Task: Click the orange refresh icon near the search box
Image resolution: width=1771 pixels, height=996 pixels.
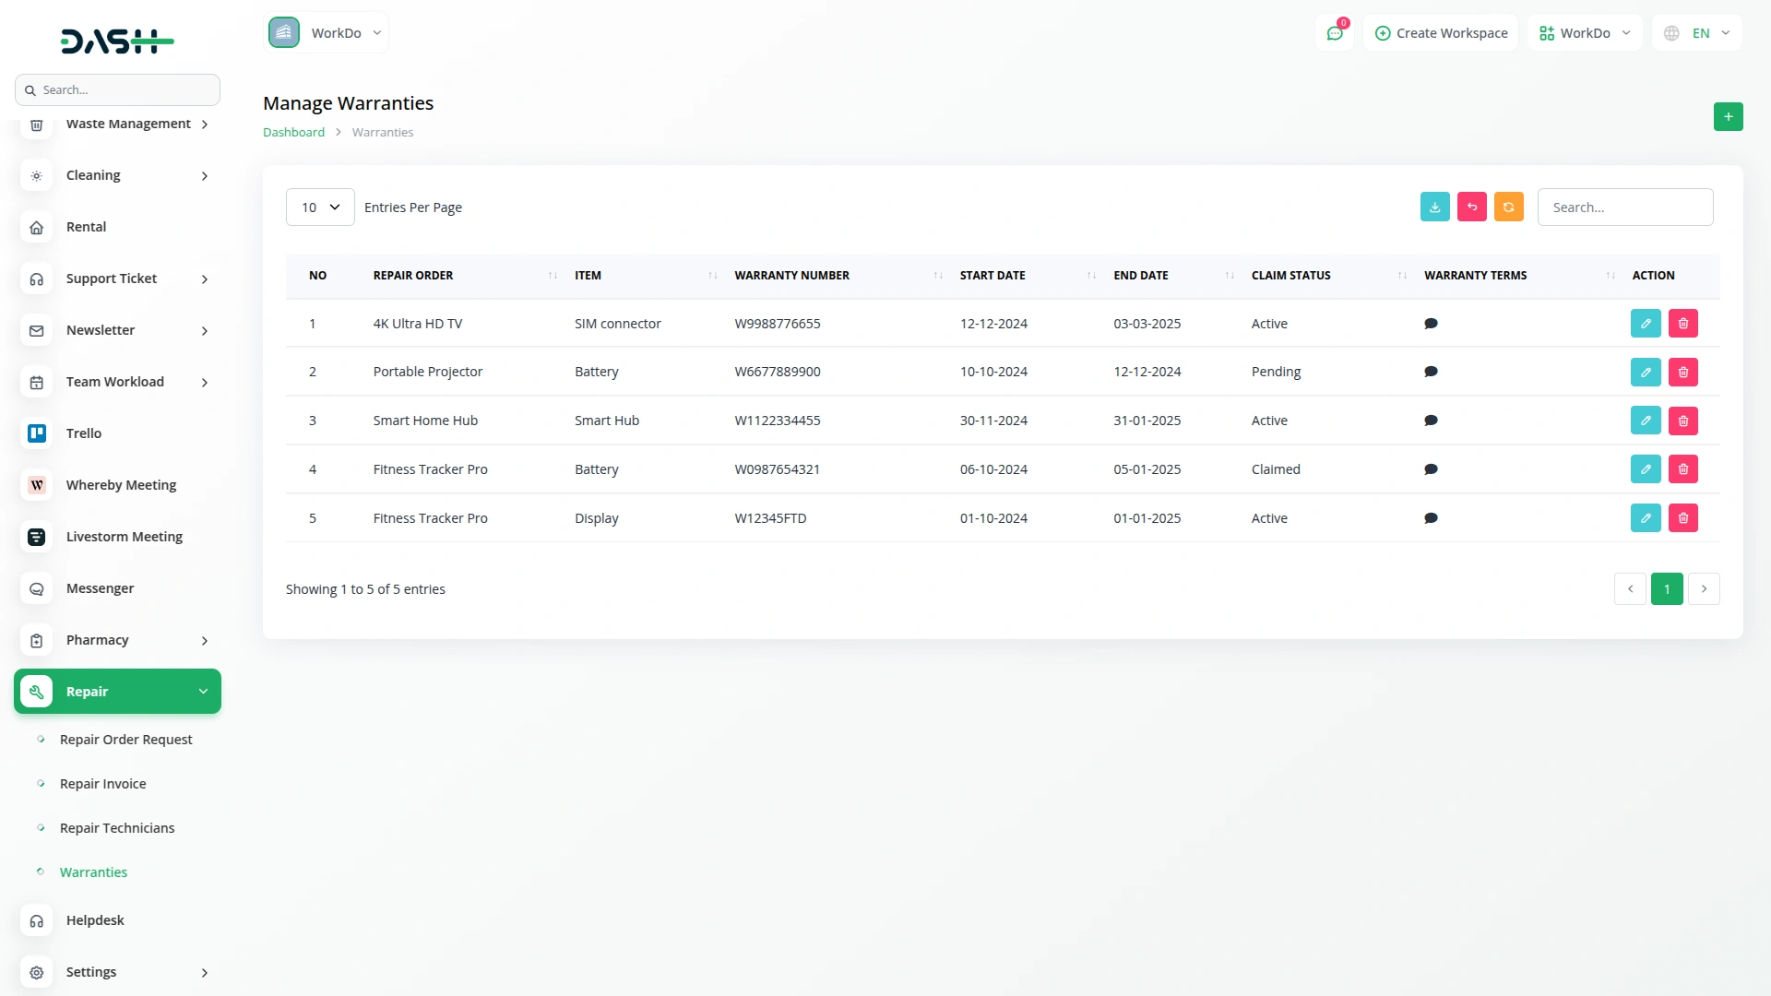Action: pos(1508,207)
